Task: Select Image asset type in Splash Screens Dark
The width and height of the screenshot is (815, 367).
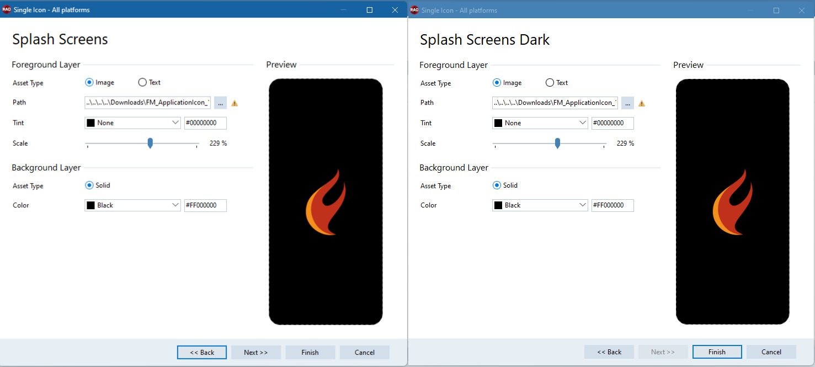Action: pos(507,83)
